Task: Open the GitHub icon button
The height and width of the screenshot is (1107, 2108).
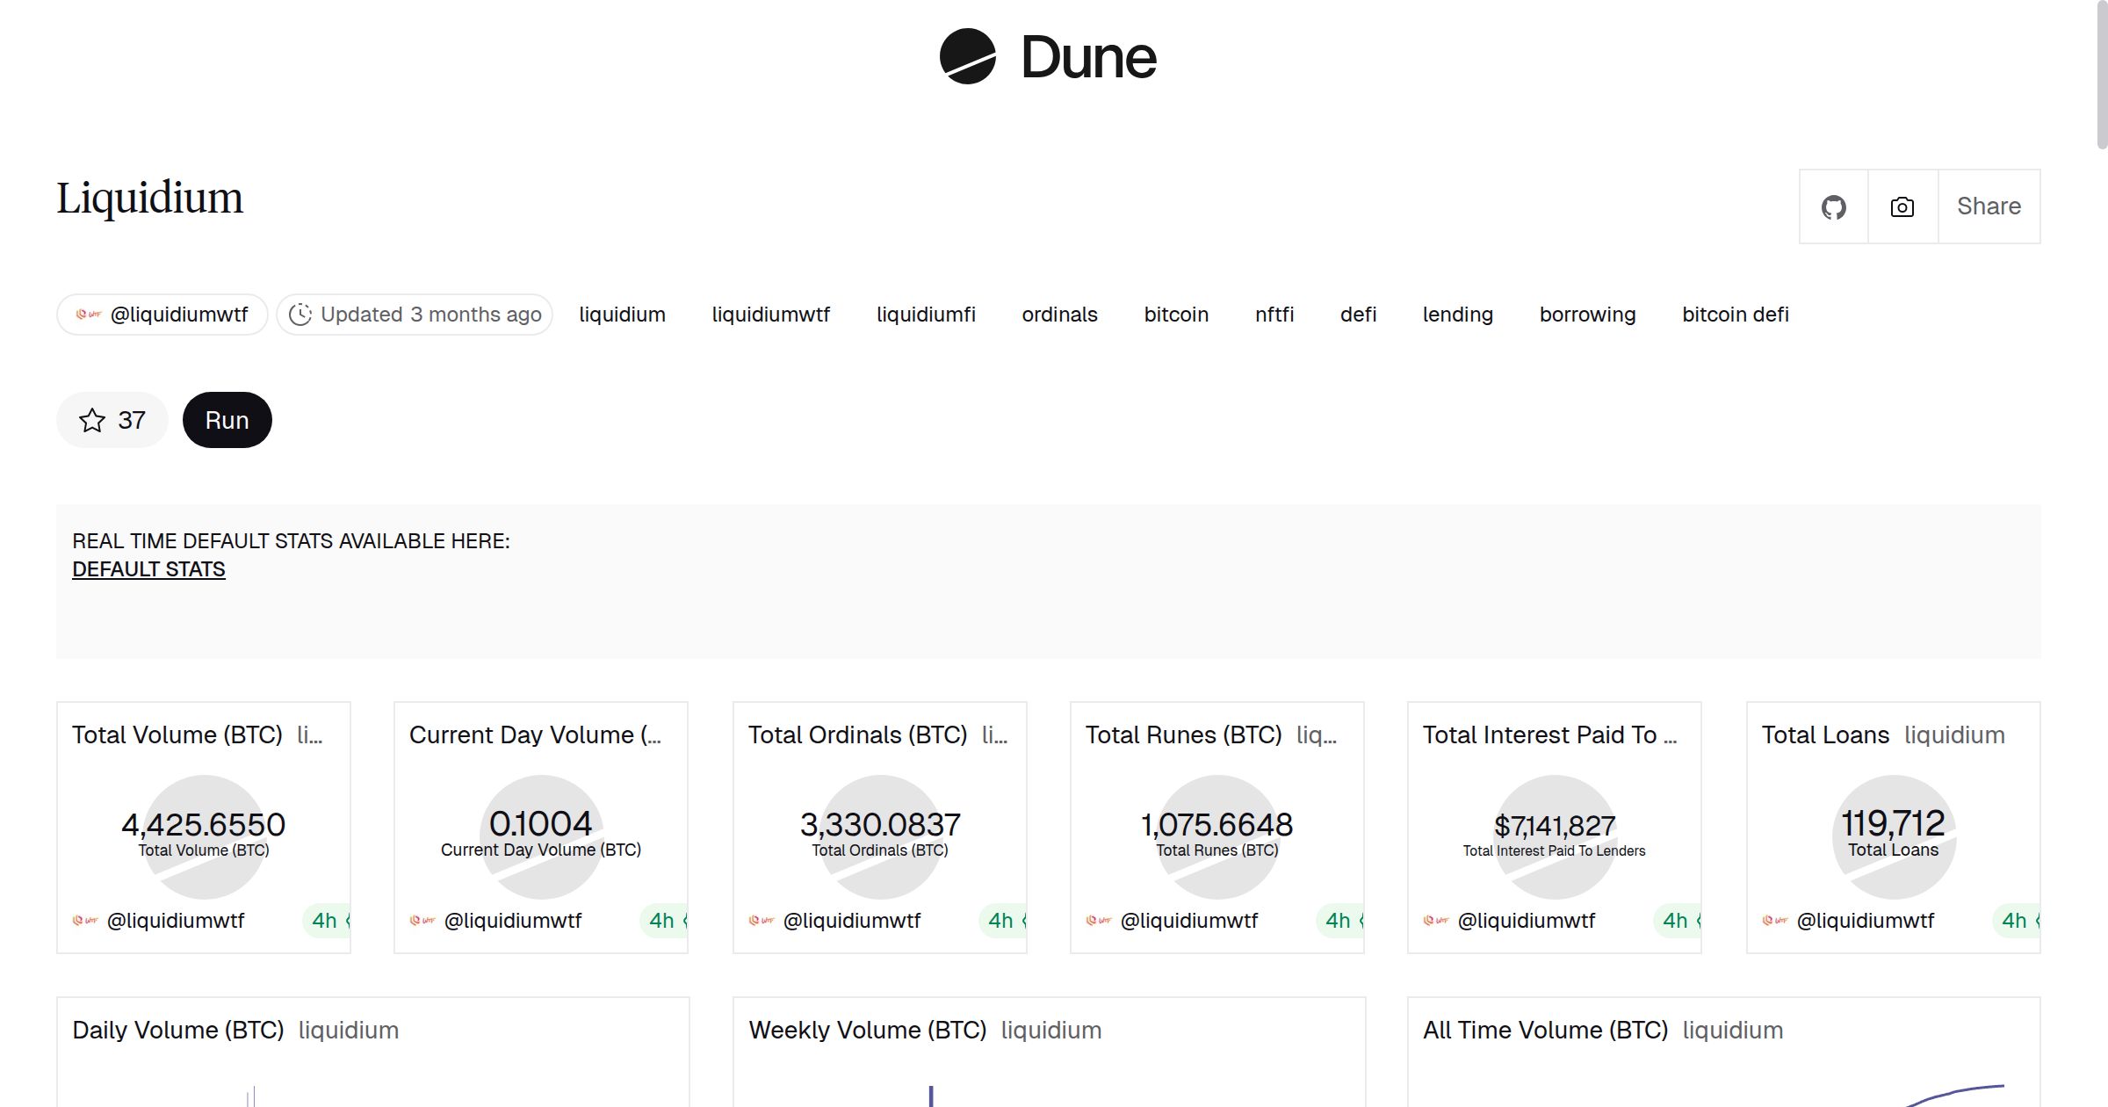Action: pyautogui.click(x=1833, y=207)
